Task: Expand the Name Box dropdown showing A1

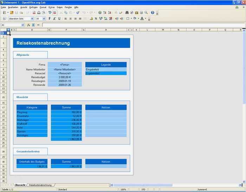Action: (x=23, y=25)
